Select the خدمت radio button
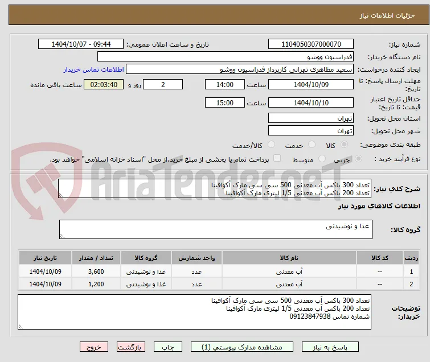The image size is (430, 362). (312, 145)
